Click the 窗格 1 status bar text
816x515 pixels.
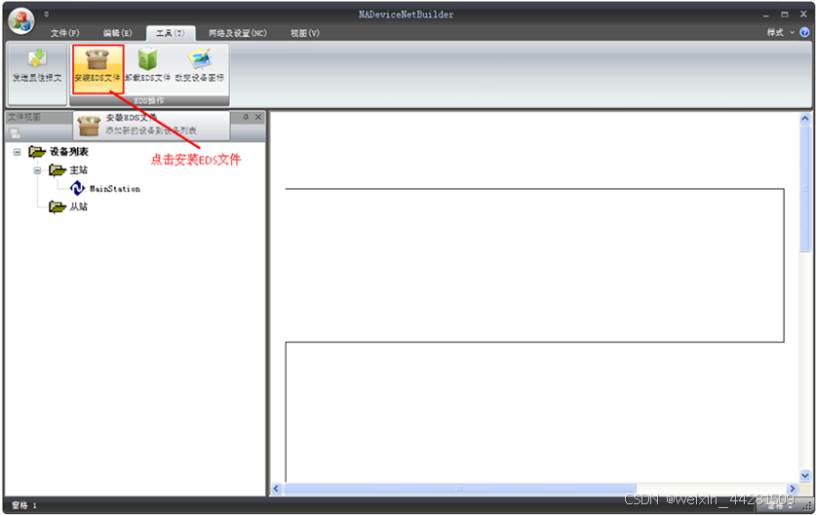[x=24, y=505]
